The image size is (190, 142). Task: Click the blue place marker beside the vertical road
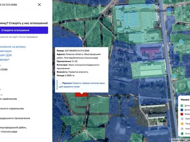pos(181,42)
